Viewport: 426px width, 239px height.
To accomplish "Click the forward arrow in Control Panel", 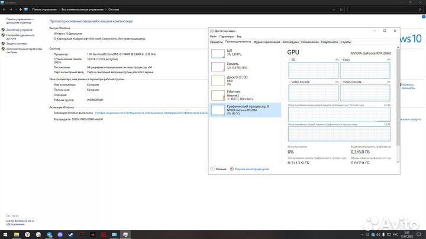I will coord(11,9).
